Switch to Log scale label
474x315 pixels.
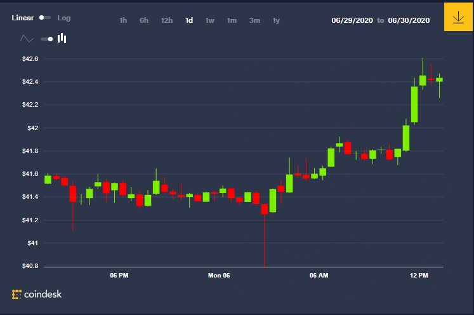click(x=64, y=18)
